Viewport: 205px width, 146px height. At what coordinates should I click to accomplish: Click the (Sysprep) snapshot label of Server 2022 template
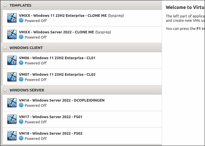(x=103, y=32)
